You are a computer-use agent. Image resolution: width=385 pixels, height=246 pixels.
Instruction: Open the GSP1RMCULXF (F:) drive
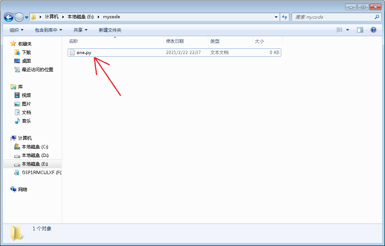pos(42,173)
